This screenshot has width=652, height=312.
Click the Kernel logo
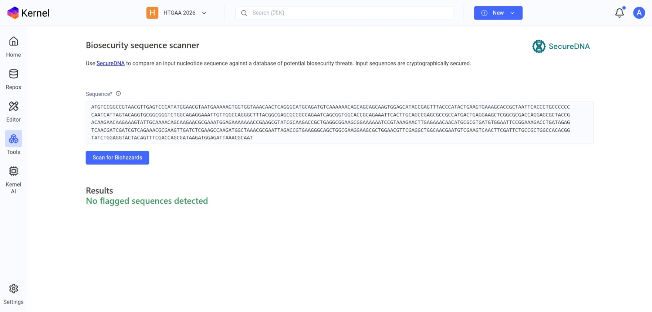[x=28, y=13]
